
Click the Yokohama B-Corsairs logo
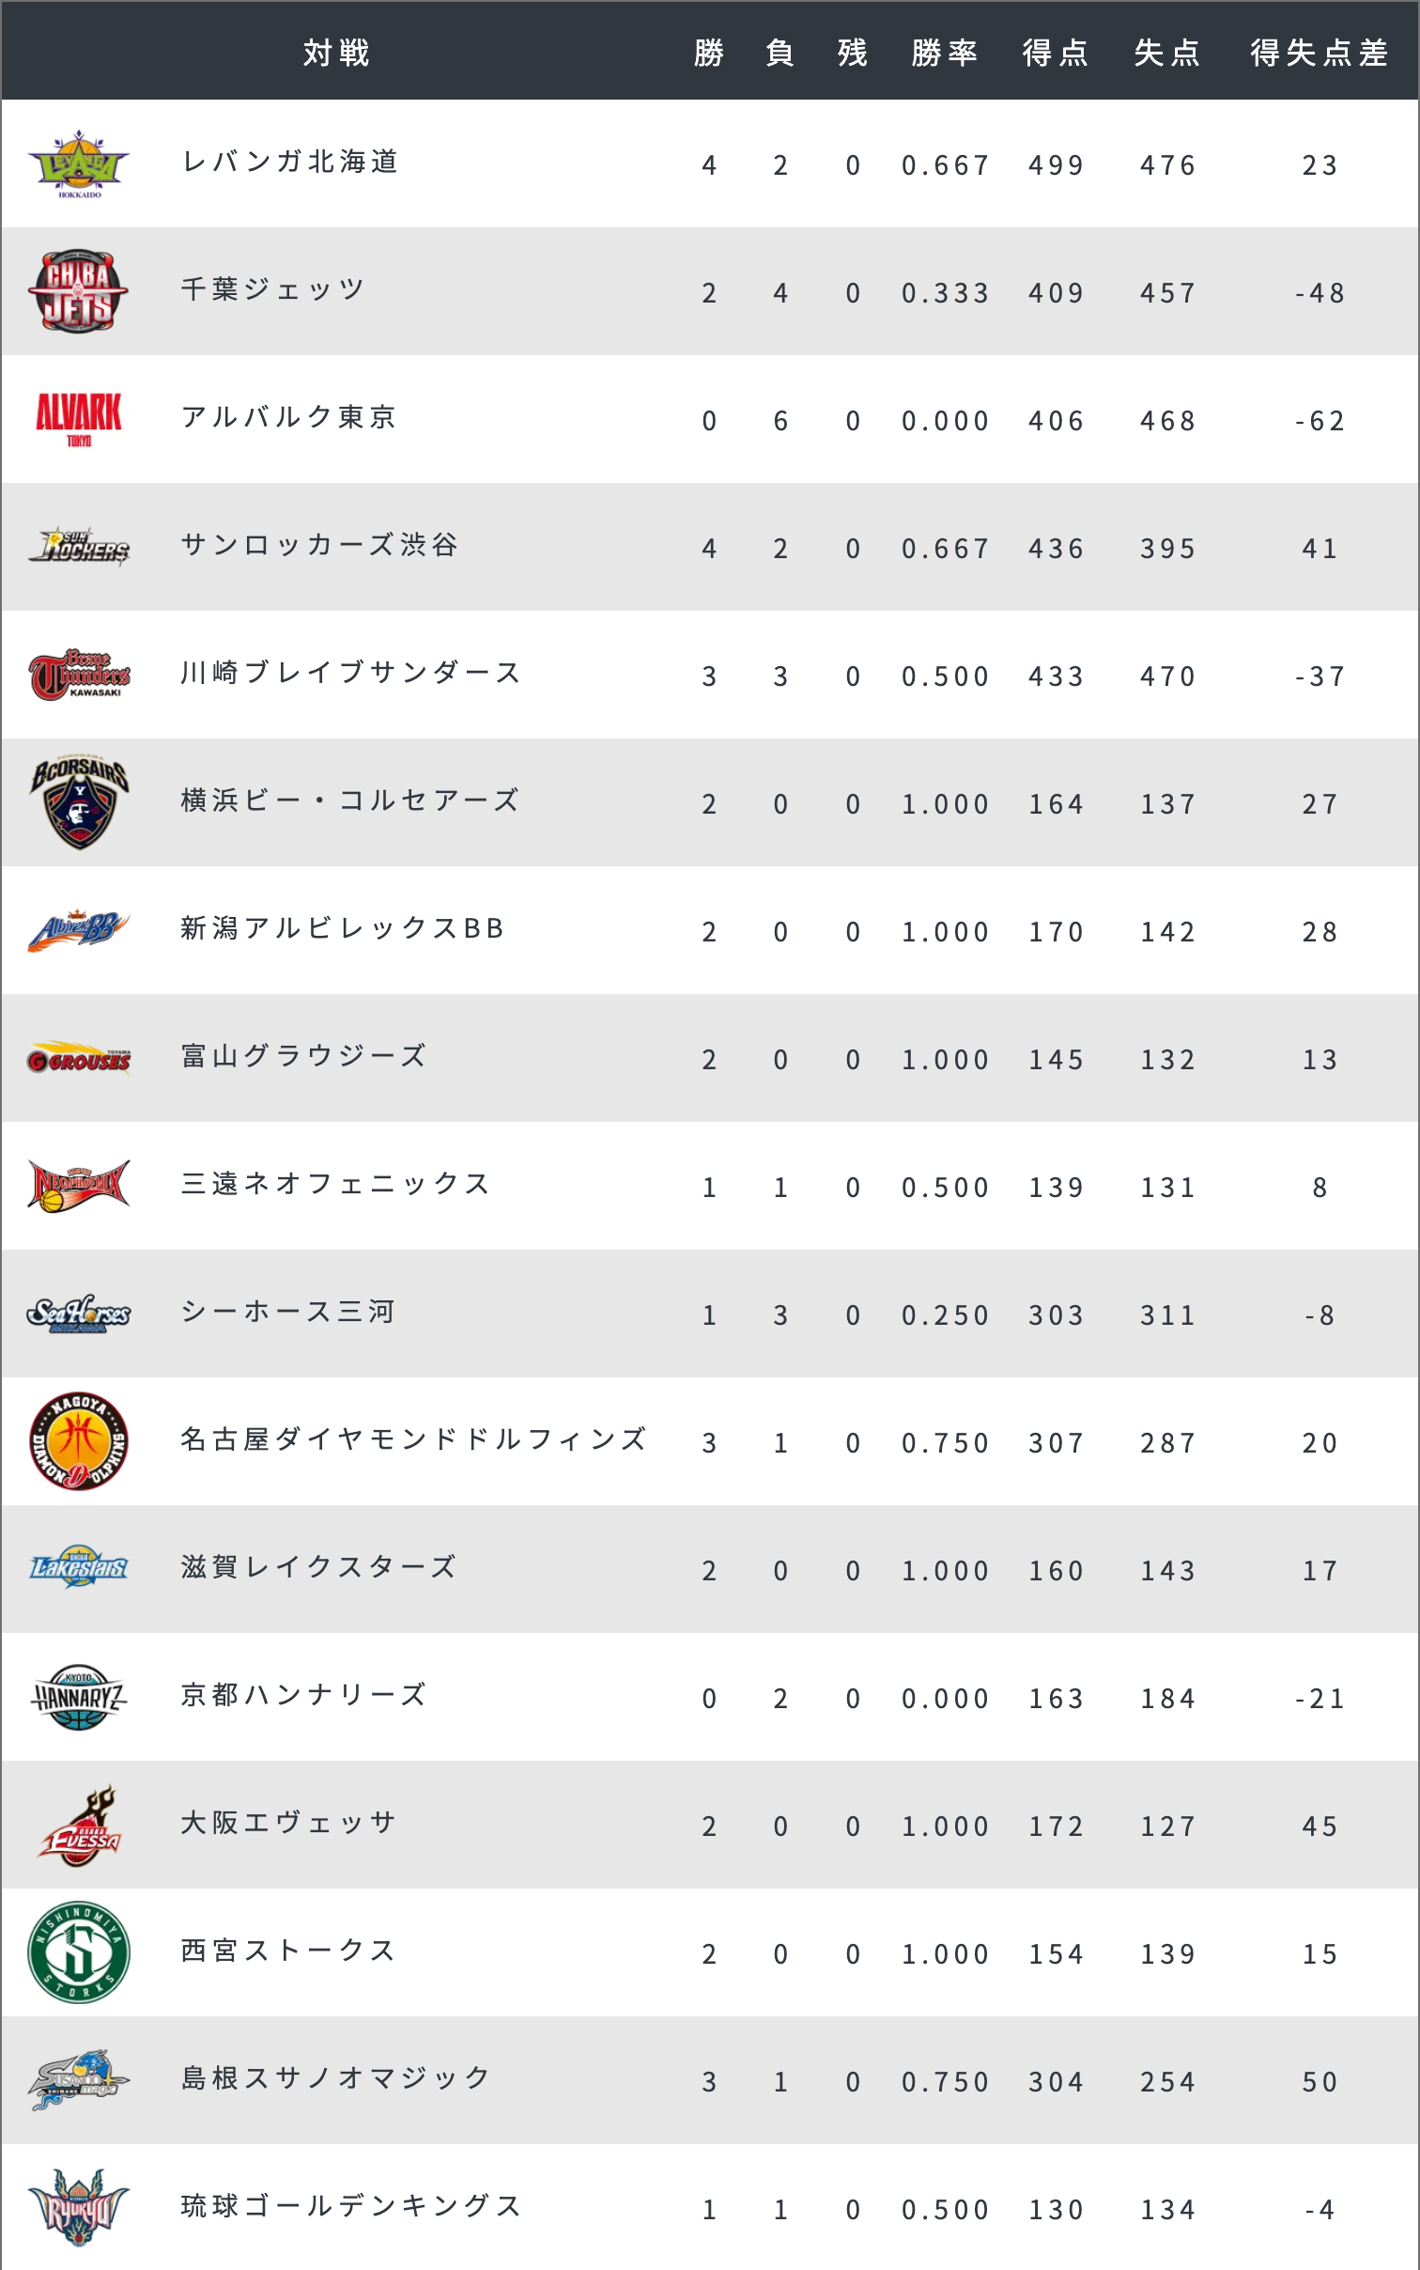click(x=79, y=801)
